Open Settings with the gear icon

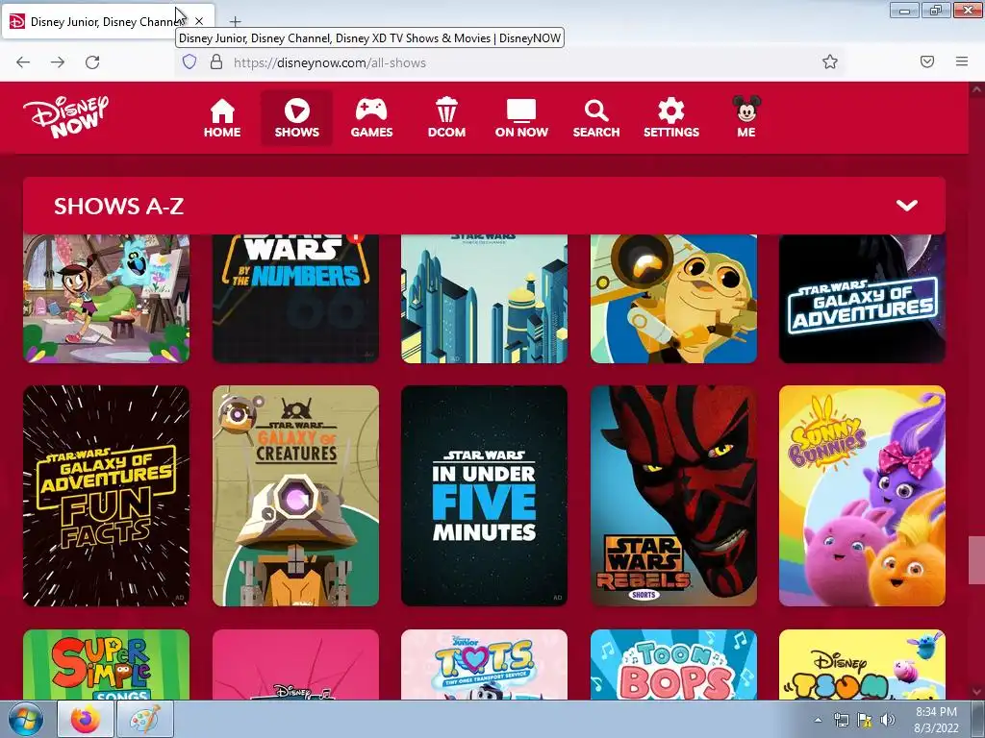(670, 118)
